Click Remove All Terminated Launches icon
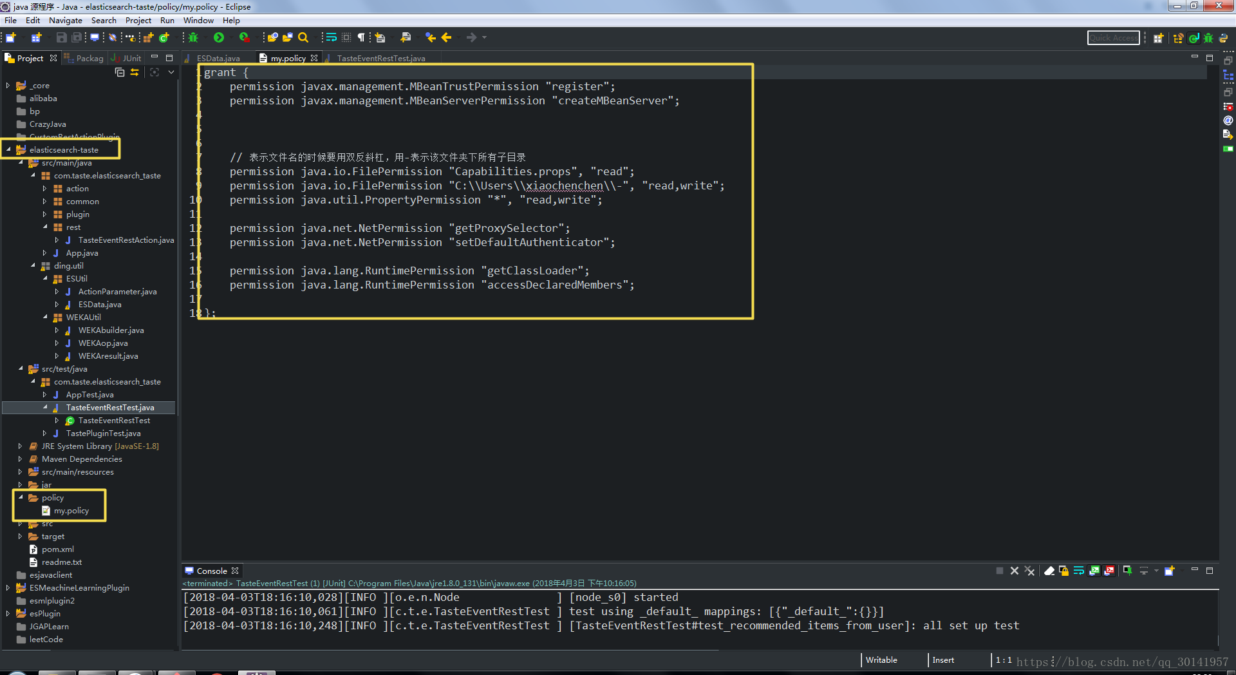The height and width of the screenshot is (675, 1236). click(x=1029, y=571)
